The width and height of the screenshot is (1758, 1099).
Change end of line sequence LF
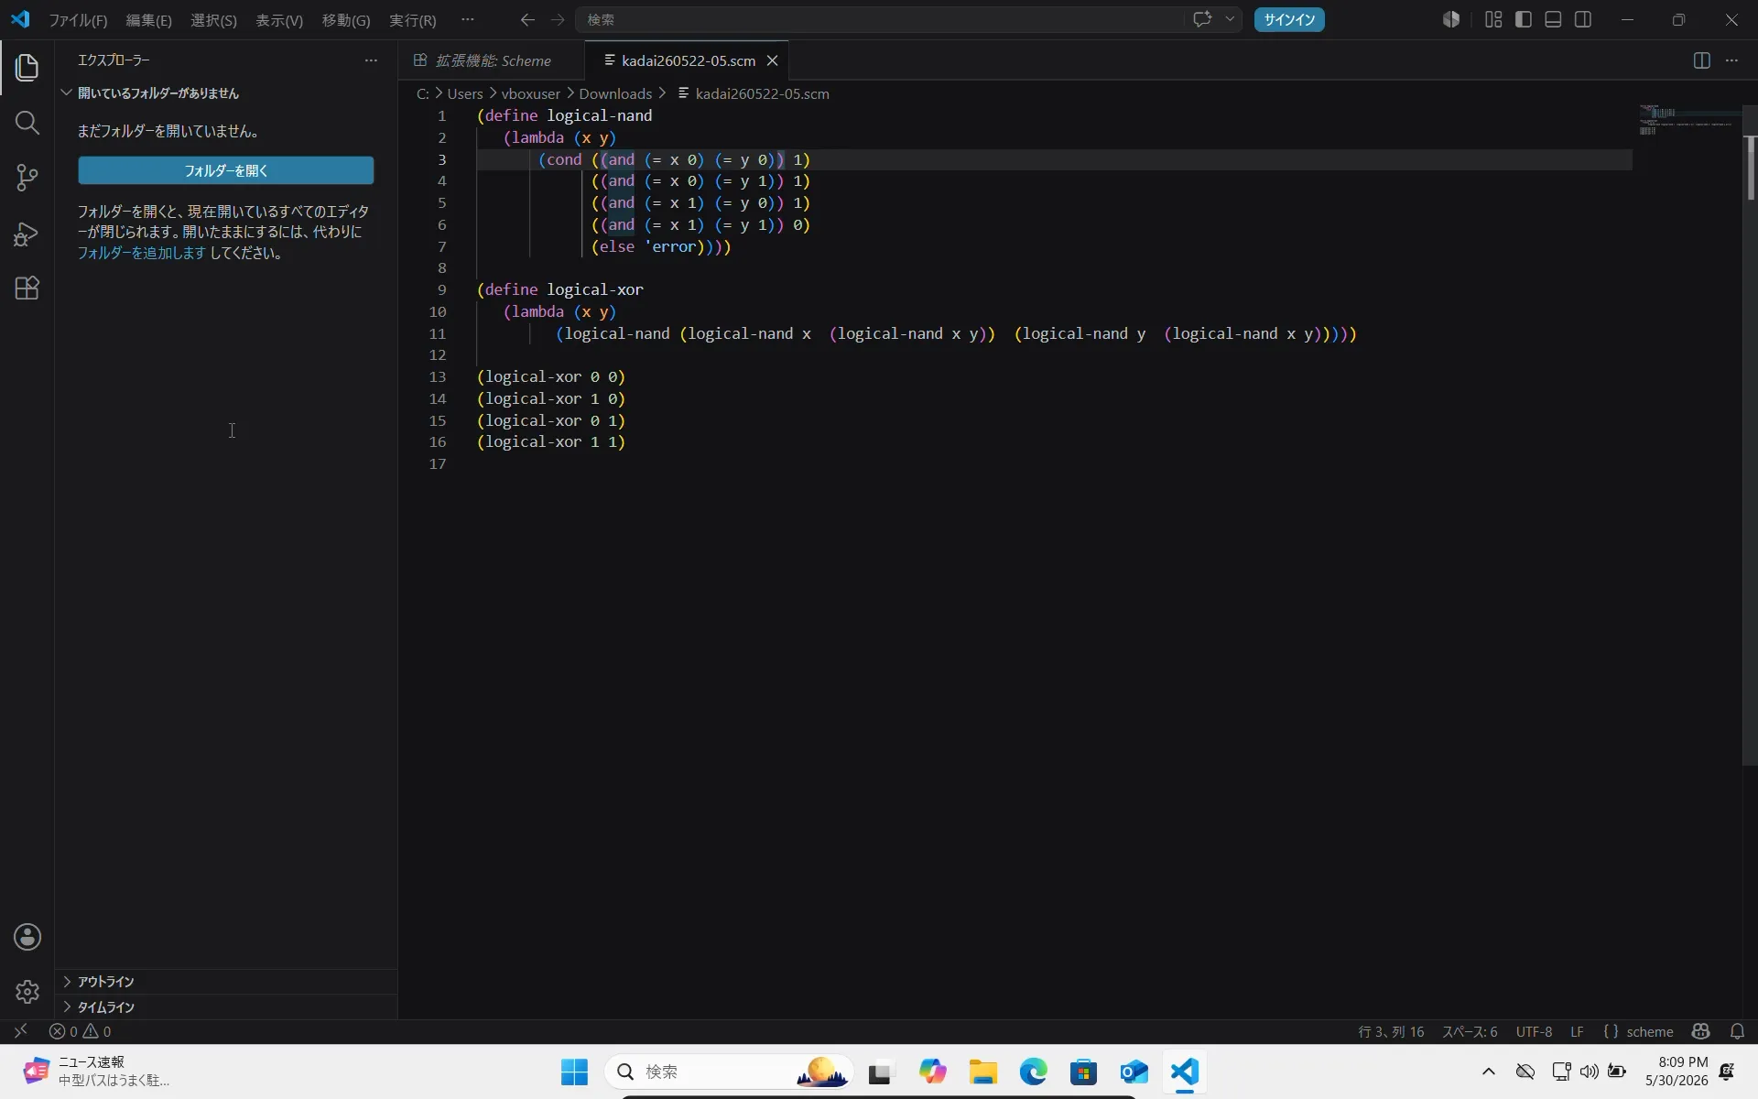pos(1577,1031)
